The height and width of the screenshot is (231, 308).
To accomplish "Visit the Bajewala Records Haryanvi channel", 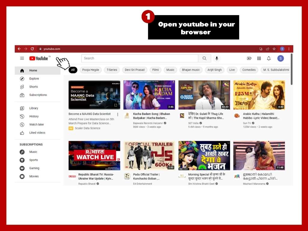I will (x=148, y=123).
